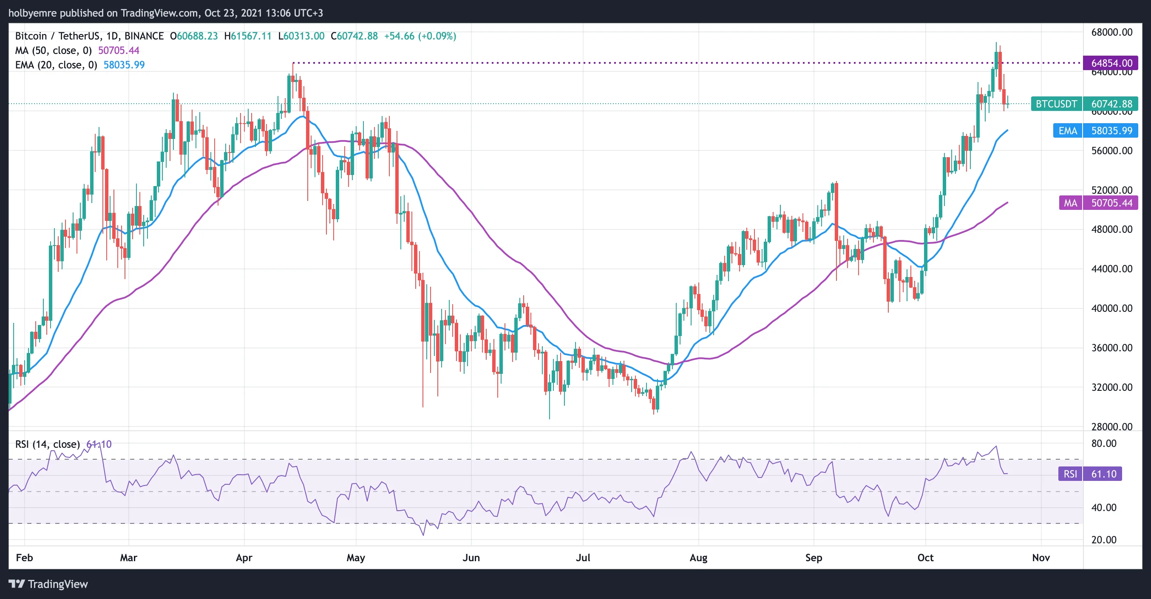The image size is (1151, 599).
Task: Click the TradingView wordmark at the bottom
Action: point(58,584)
